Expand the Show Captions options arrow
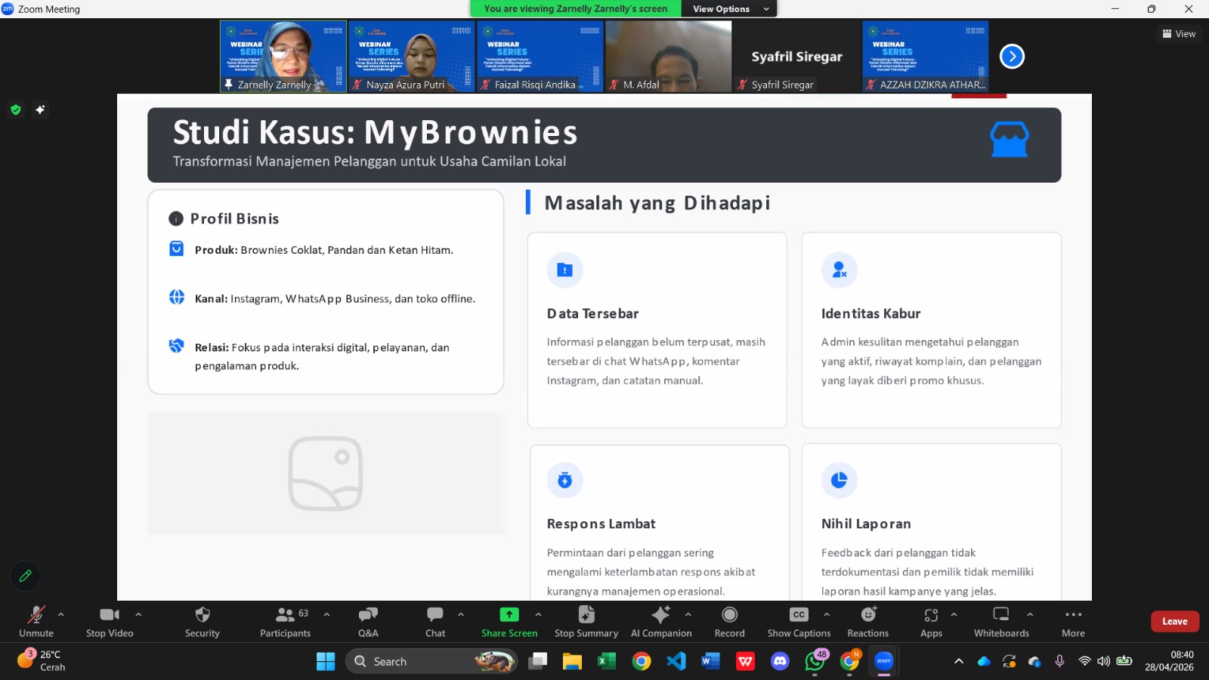Image resolution: width=1209 pixels, height=680 pixels. point(827,614)
